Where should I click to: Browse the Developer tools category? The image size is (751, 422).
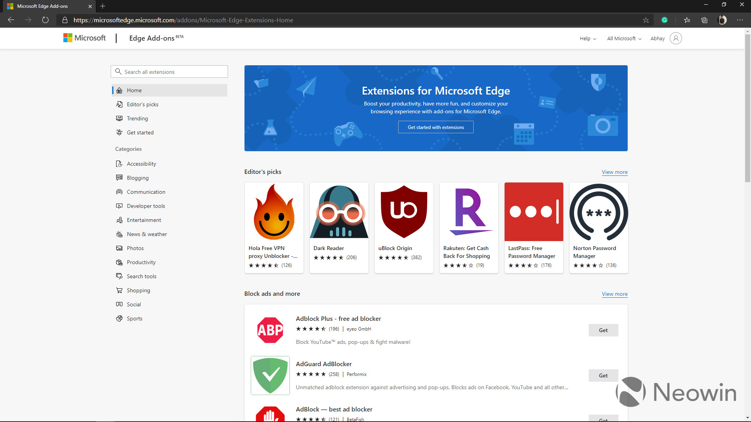[146, 206]
